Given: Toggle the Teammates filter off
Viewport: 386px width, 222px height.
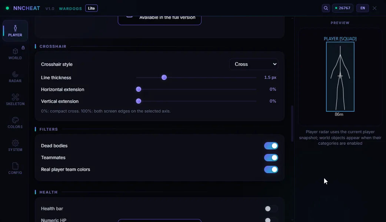Looking at the screenshot, I should pos(271,158).
